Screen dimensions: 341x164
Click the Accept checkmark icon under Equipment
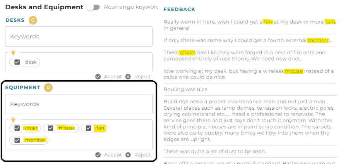click(98, 155)
